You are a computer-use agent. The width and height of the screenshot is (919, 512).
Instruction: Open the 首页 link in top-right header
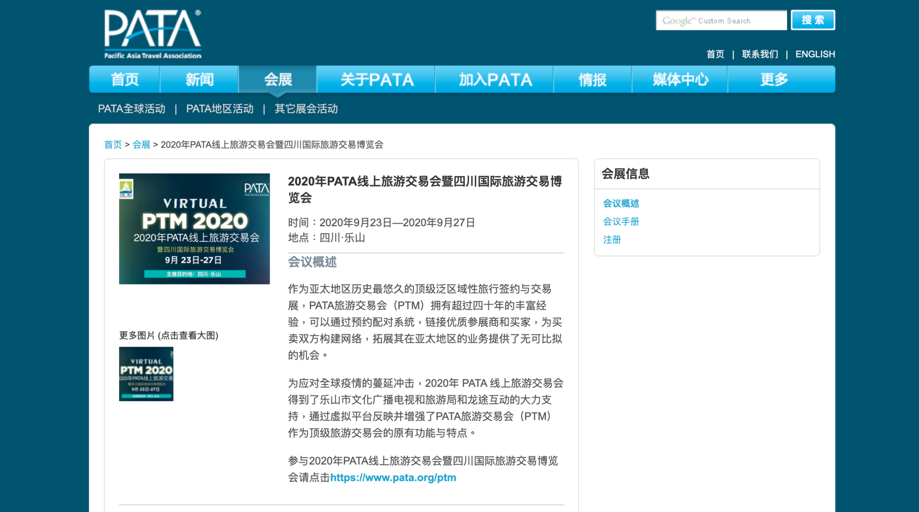tap(715, 54)
